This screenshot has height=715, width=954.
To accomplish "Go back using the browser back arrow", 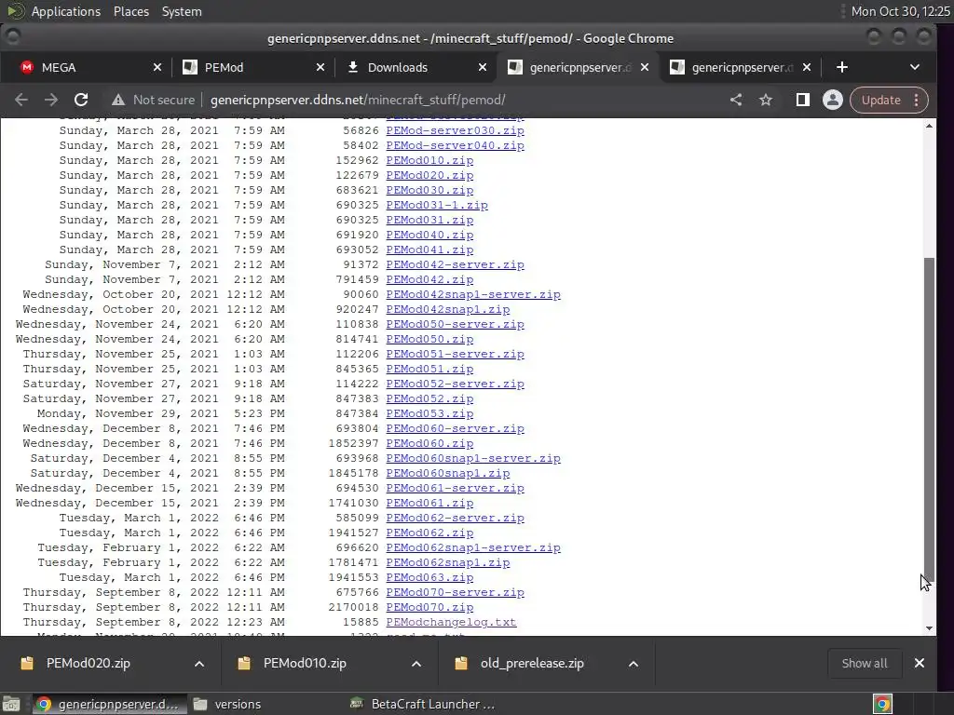I will (x=21, y=100).
